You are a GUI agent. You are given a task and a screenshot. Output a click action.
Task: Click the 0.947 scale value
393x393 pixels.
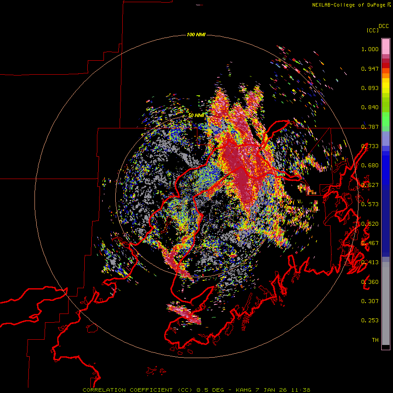click(370, 69)
